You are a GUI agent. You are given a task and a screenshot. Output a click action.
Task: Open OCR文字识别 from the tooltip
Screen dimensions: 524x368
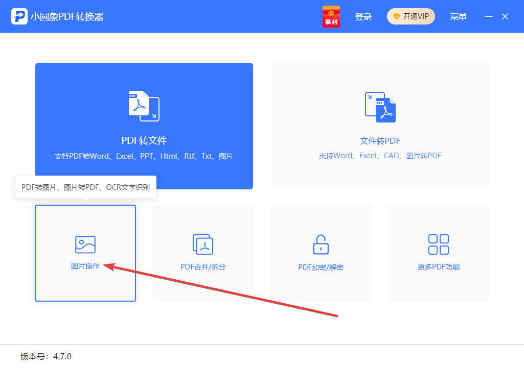pyautogui.click(x=128, y=187)
